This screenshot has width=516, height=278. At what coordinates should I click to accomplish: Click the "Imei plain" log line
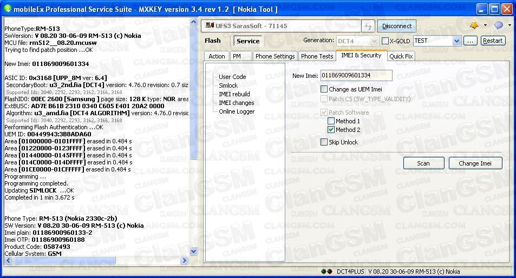point(48,233)
